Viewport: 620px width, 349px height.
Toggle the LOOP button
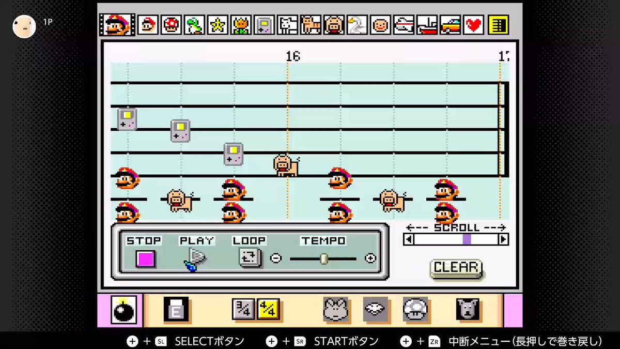[x=250, y=257]
